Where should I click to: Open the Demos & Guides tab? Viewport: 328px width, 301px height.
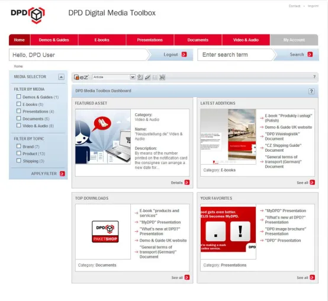click(x=54, y=40)
